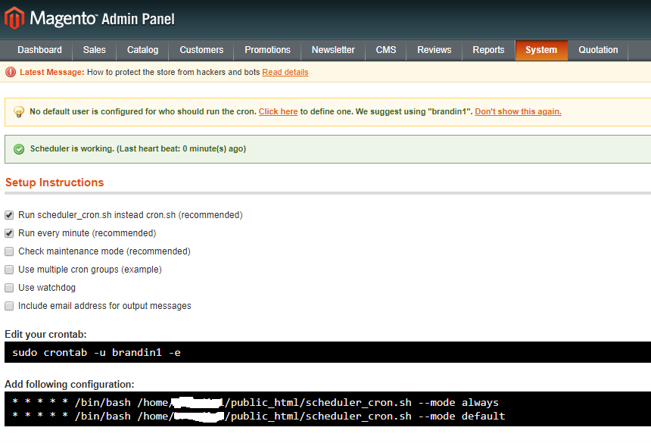Viewport: 651px width, 443px height.
Task: Click 'Use watchdog' label text
Action: point(47,288)
